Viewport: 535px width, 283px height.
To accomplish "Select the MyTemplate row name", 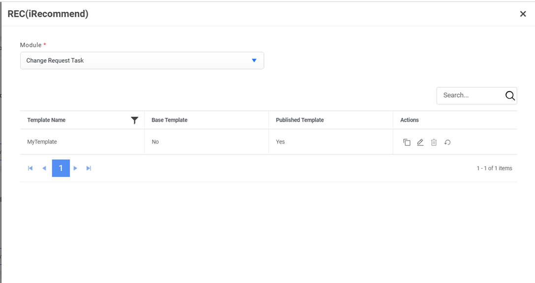I will tap(42, 142).
